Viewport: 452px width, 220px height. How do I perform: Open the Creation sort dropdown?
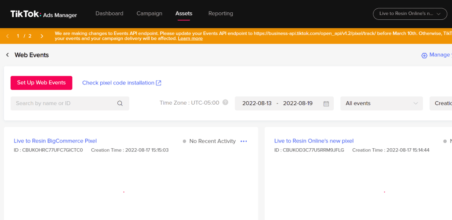441,103
